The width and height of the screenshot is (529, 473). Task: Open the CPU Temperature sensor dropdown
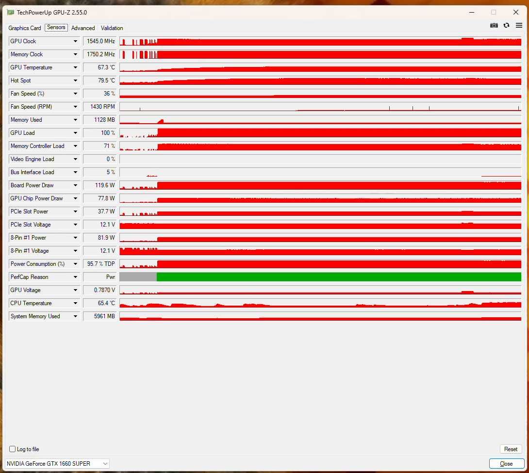tap(75, 303)
